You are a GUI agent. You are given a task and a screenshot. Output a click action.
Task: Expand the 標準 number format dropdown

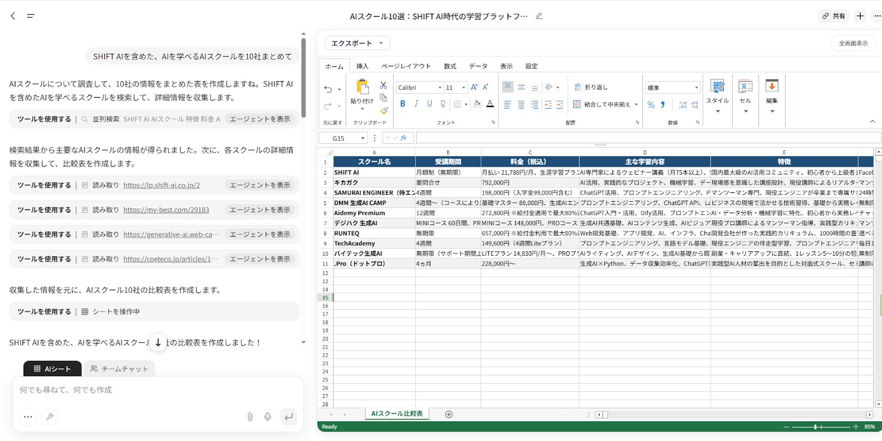673,88
